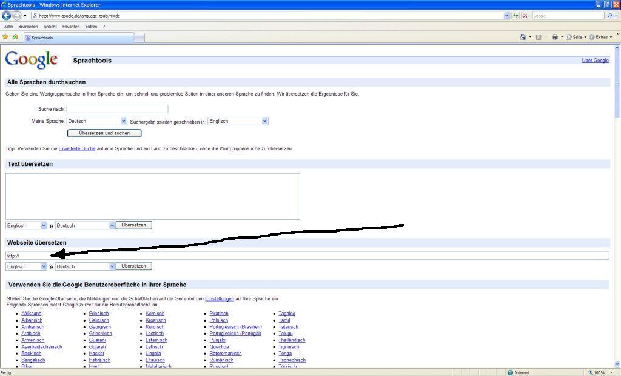Click the IE Google search box
Screen dimensions: 621x376
coord(568,16)
